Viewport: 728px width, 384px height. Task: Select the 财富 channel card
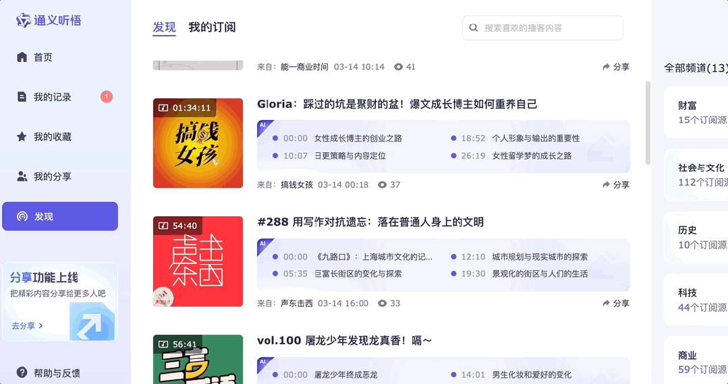[x=696, y=113]
